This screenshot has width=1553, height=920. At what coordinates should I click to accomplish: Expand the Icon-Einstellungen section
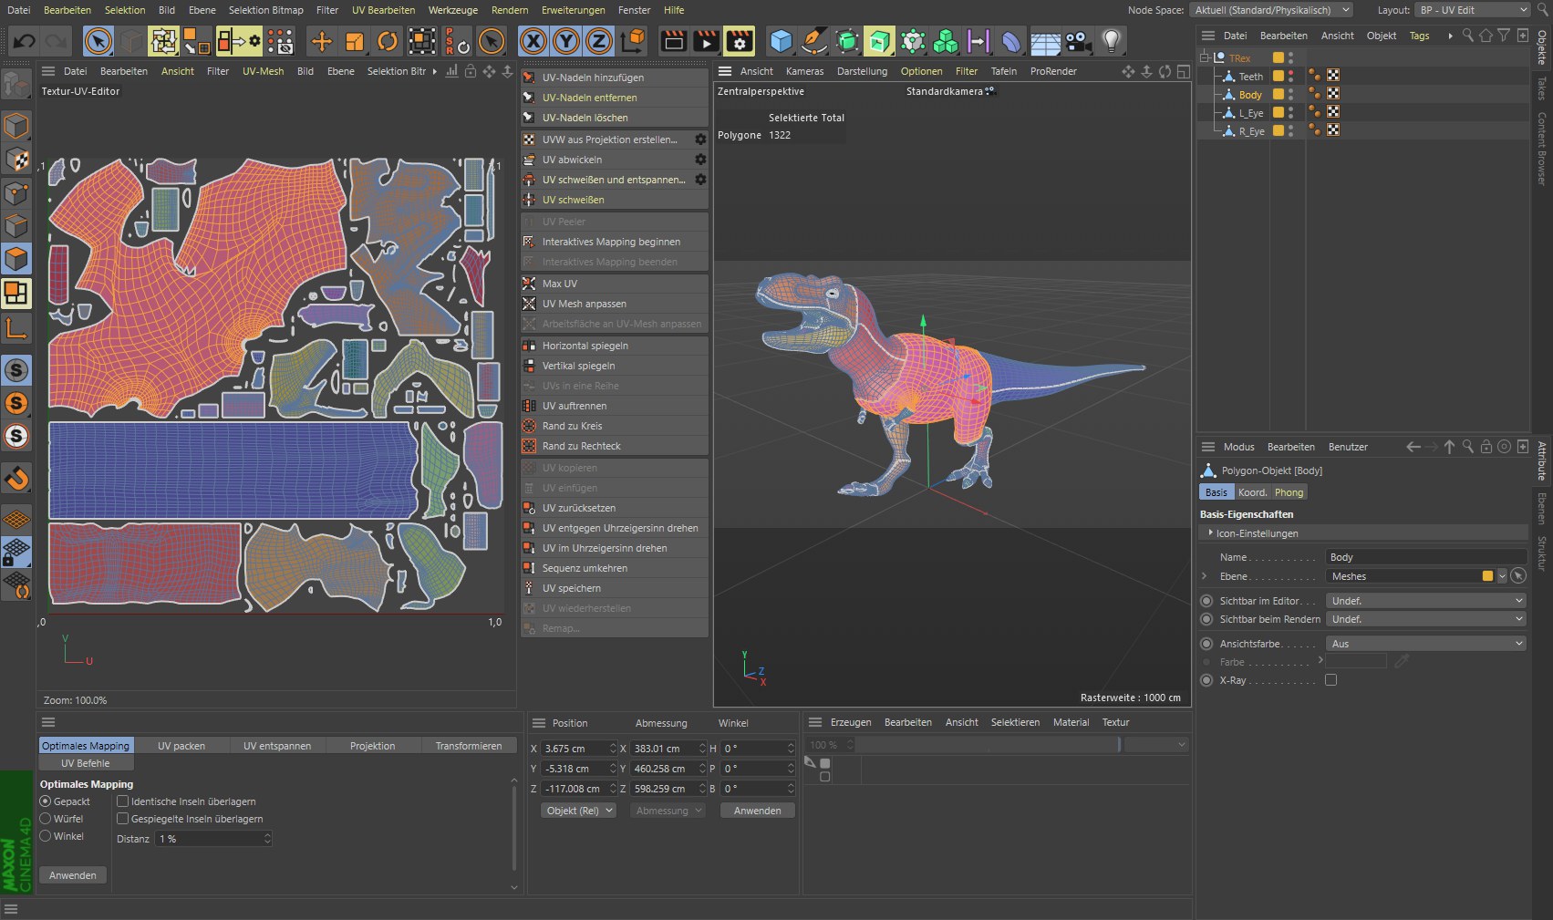(1211, 533)
